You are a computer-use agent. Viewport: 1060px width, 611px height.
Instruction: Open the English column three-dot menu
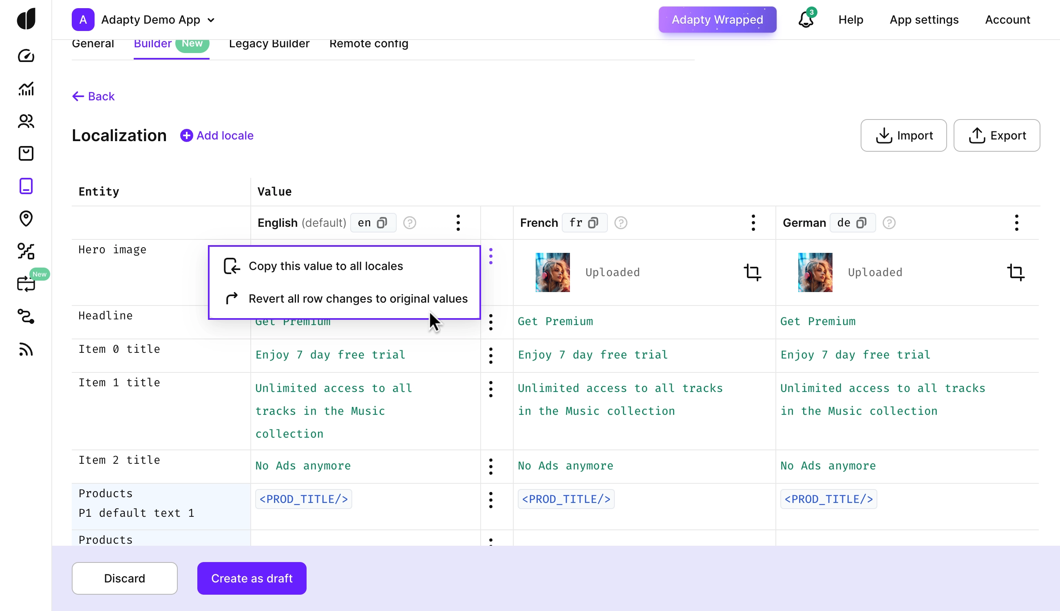point(458,223)
